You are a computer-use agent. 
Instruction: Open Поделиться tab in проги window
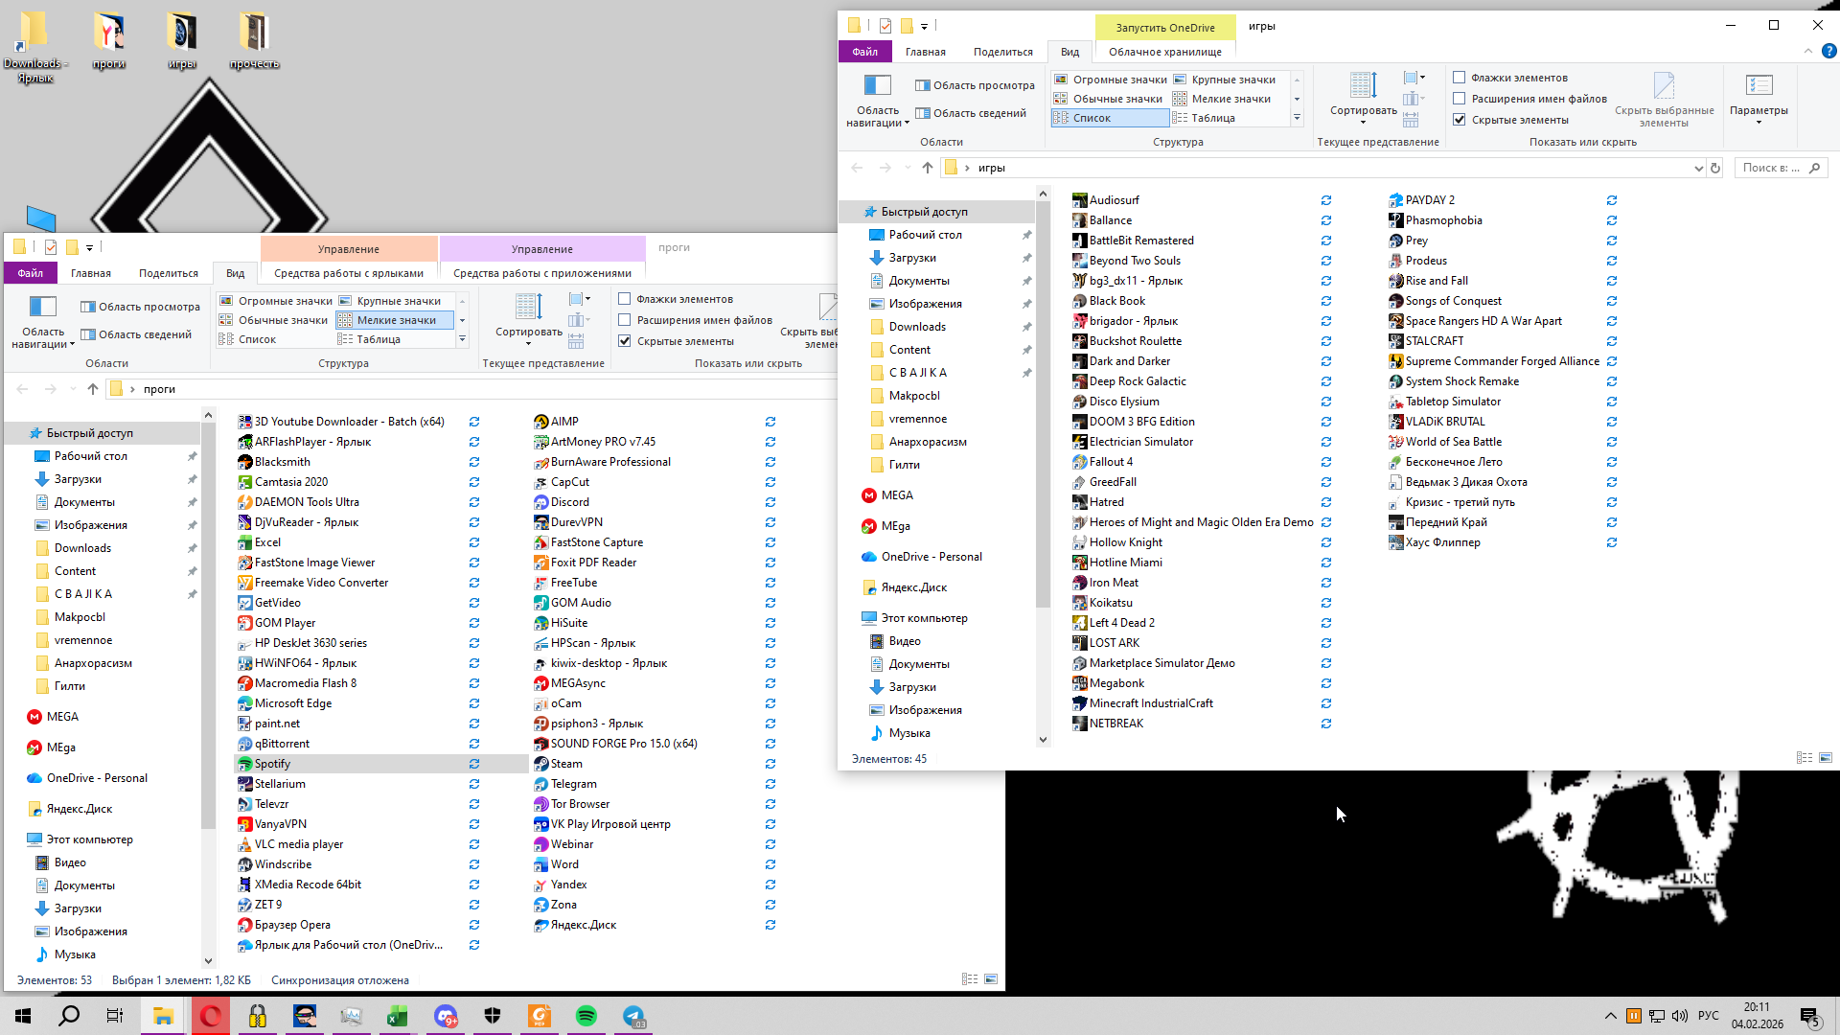click(168, 273)
